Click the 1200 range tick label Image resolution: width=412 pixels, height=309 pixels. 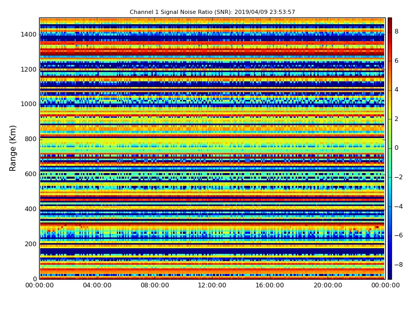[29, 70]
